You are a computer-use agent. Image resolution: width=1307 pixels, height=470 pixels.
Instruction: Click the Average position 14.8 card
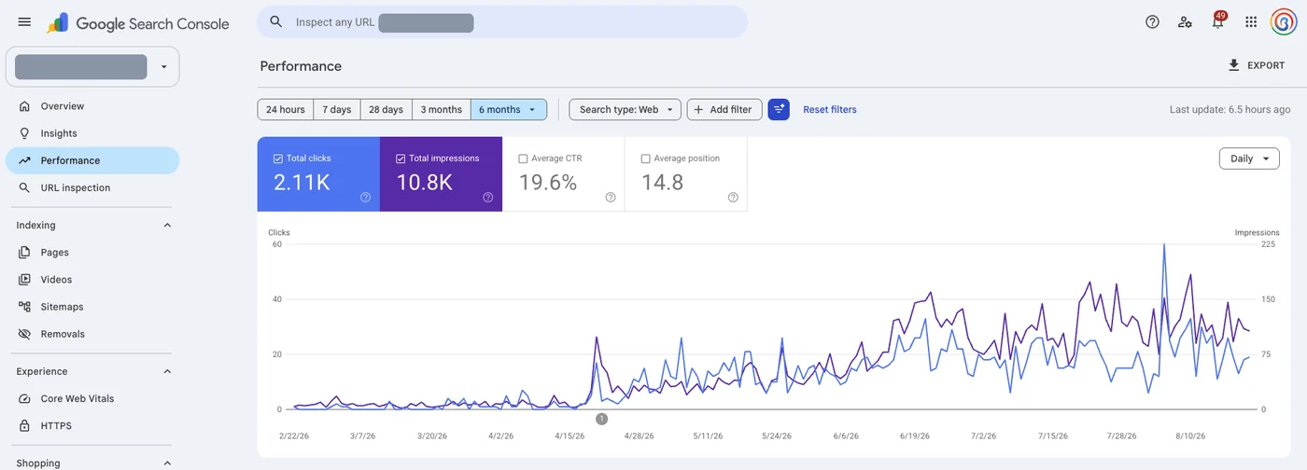click(685, 174)
